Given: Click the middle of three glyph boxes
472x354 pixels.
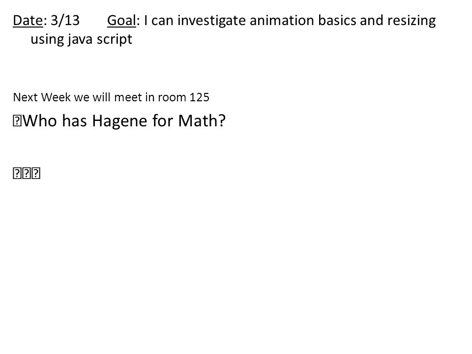Looking at the screenshot, I should [x=27, y=174].
